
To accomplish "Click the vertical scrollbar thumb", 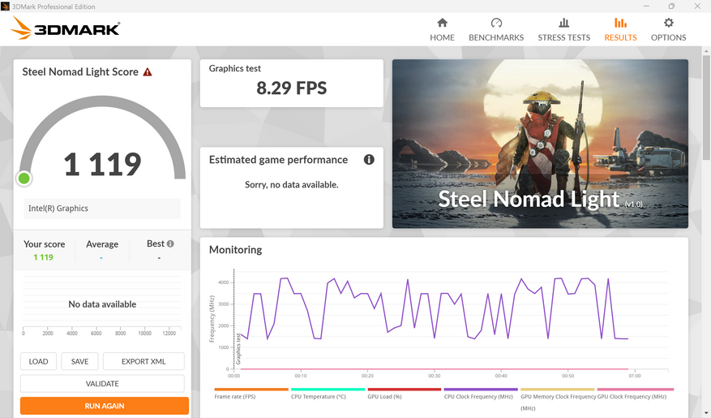I will (x=706, y=107).
